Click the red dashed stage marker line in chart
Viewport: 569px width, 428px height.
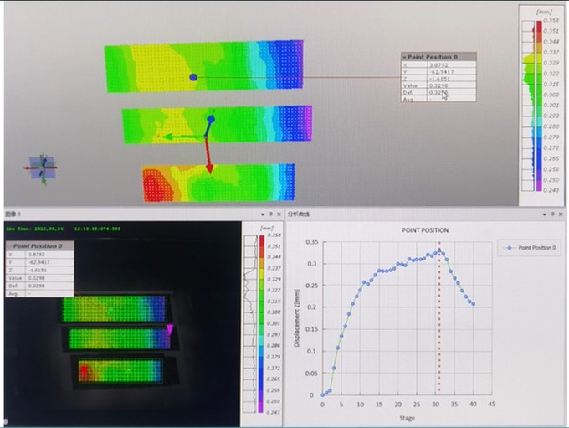tap(440, 335)
